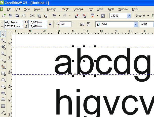154x117 pixels.
Task: Select the Table tool
Action: [3, 106]
